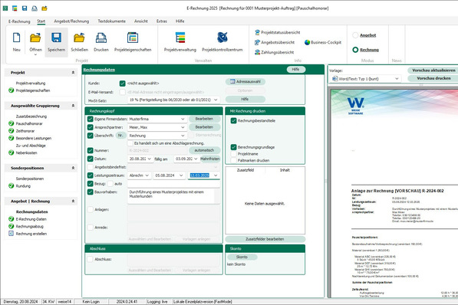Click the quick-access print icon in title bar
Screen dimensions: 458x305
(35, 8)
